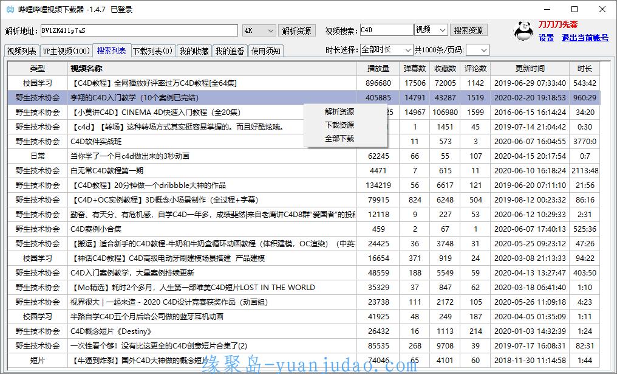Click duration 3770:0 cell
617x374 pixels.
click(585, 142)
